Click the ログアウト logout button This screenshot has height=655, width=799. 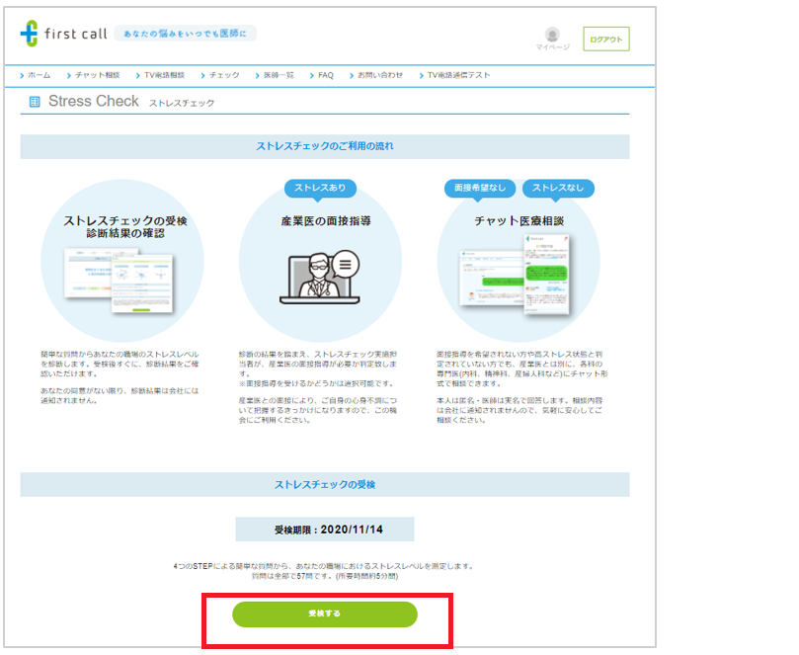point(605,39)
